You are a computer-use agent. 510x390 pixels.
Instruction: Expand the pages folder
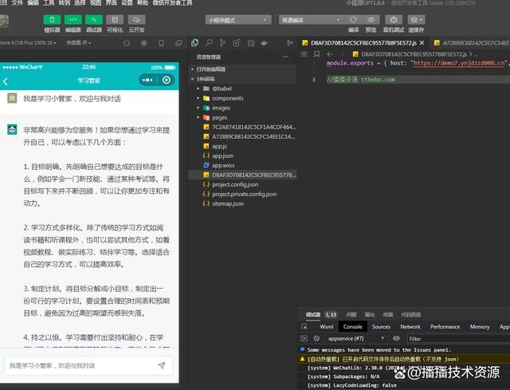(242, 117)
